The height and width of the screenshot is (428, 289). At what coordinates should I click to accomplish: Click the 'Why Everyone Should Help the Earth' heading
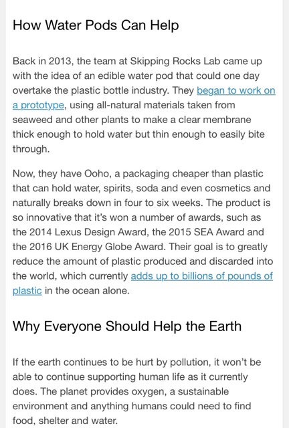[x=127, y=326]
